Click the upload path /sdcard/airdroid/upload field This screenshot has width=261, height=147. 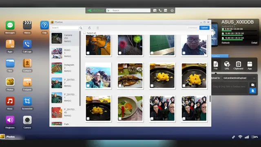(237, 78)
